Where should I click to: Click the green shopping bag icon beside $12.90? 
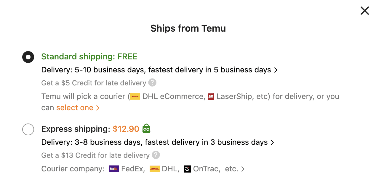pyautogui.click(x=146, y=129)
